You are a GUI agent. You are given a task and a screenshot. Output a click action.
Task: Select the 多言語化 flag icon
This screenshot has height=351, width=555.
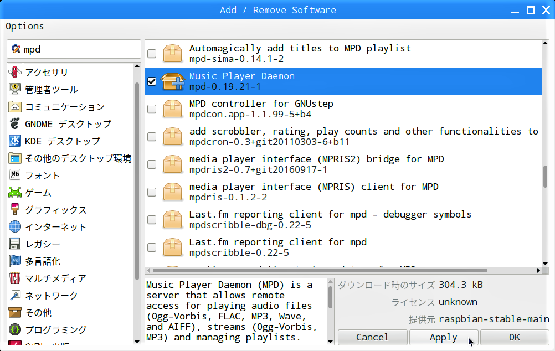[15, 261]
